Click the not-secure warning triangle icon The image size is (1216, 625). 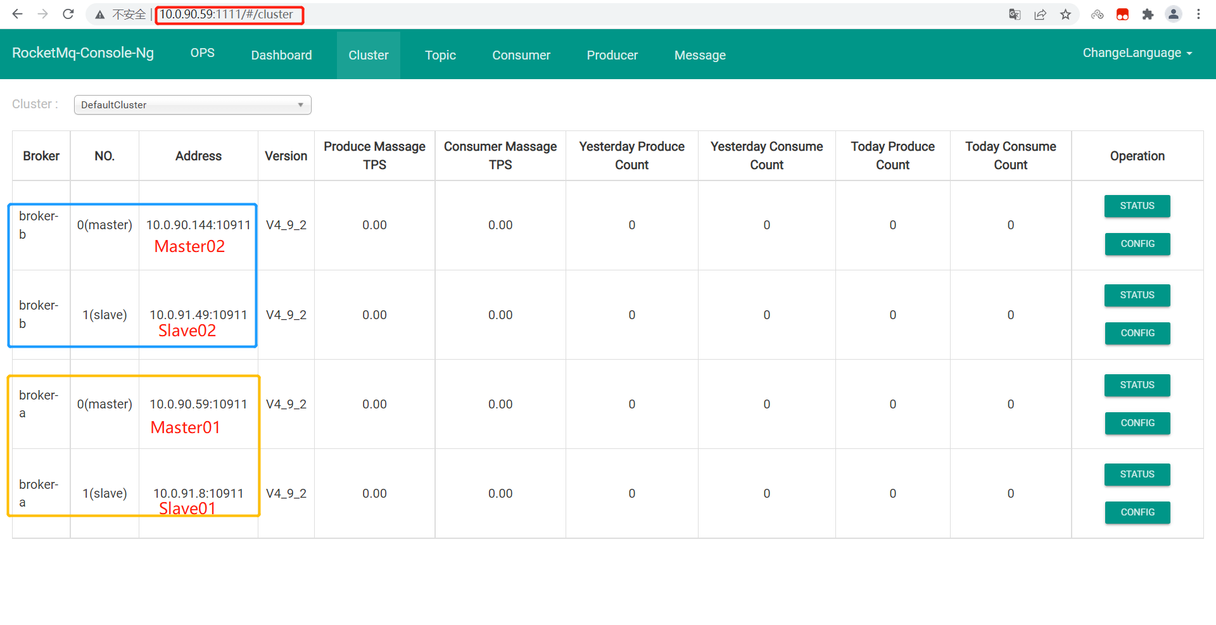pos(99,15)
